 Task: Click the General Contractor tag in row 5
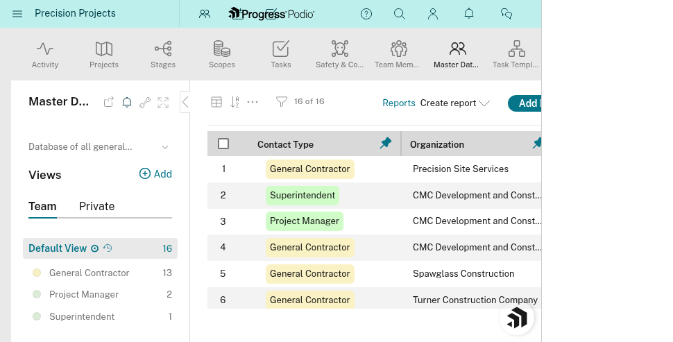point(310,274)
